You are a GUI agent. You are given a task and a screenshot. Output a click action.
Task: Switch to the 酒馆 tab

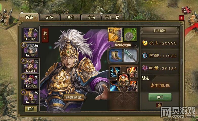point(50,17)
